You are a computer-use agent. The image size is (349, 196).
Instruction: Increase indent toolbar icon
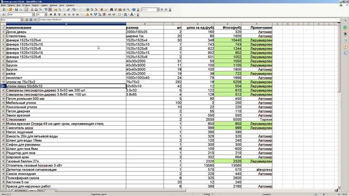114,15
